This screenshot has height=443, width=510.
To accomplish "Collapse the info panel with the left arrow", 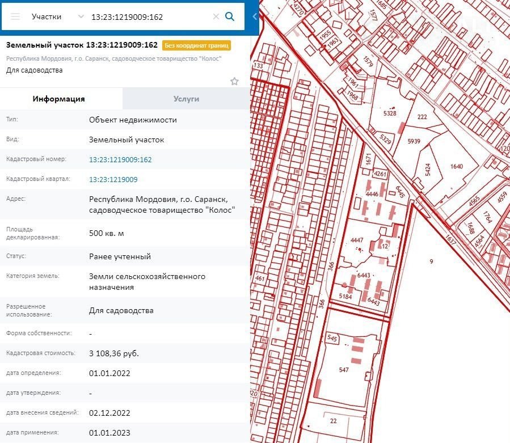I will [255, 16].
